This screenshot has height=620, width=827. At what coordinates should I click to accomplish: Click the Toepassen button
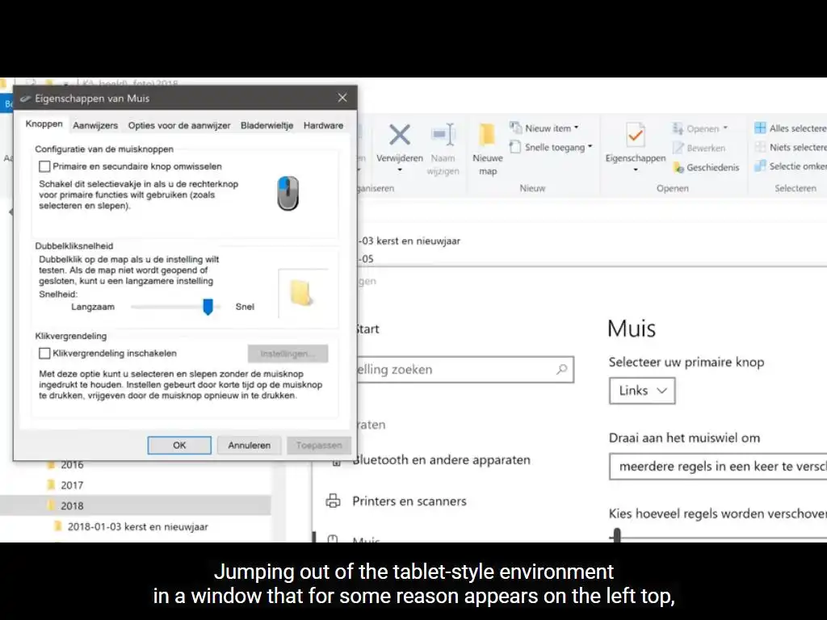click(318, 445)
